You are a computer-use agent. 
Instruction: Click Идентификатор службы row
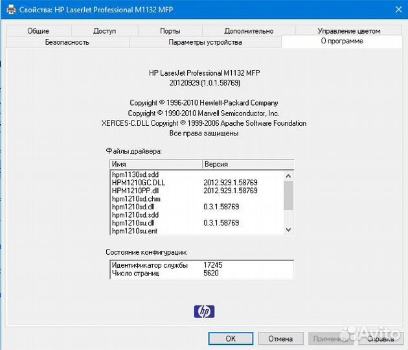[202, 265]
